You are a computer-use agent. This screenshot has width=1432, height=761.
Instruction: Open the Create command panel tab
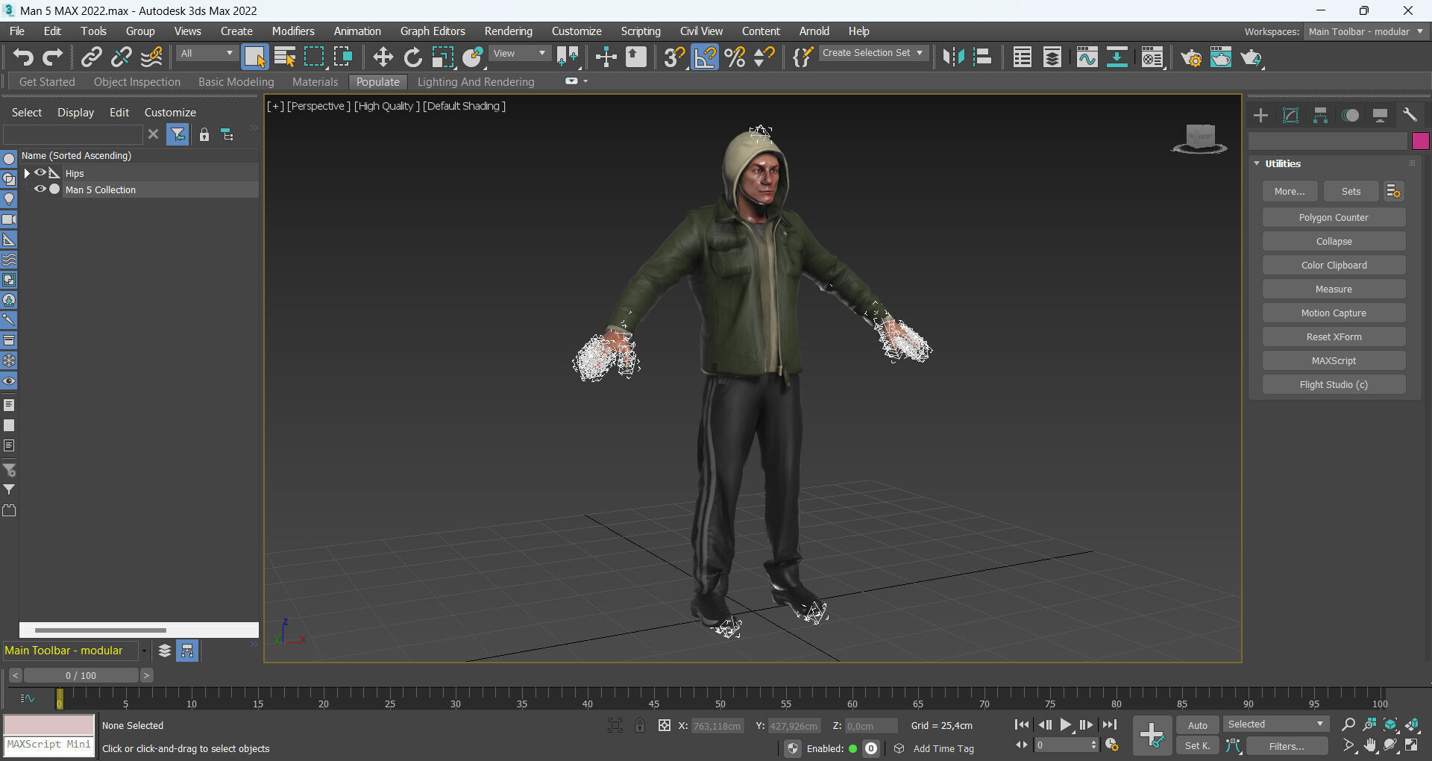[x=1260, y=115]
